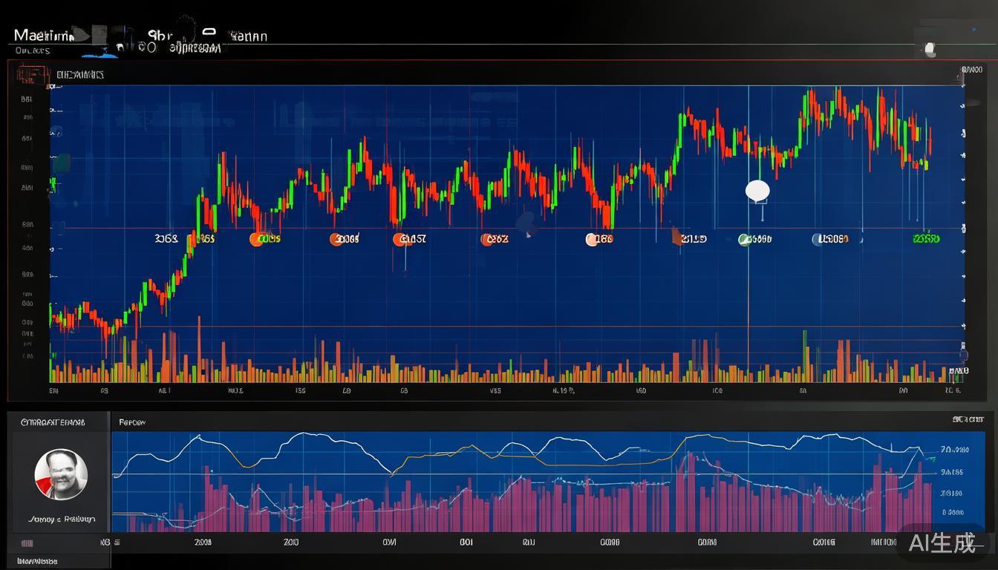
Task: Select the 'Maerim' title in the top-left header
Action: pyautogui.click(x=43, y=36)
